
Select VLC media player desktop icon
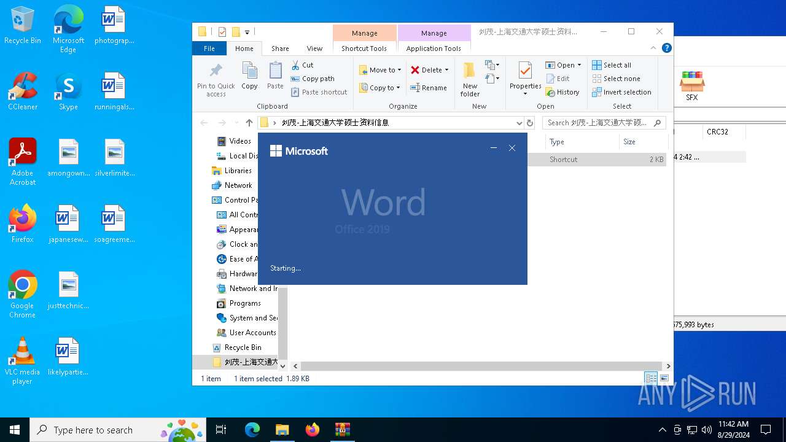pos(23,361)
